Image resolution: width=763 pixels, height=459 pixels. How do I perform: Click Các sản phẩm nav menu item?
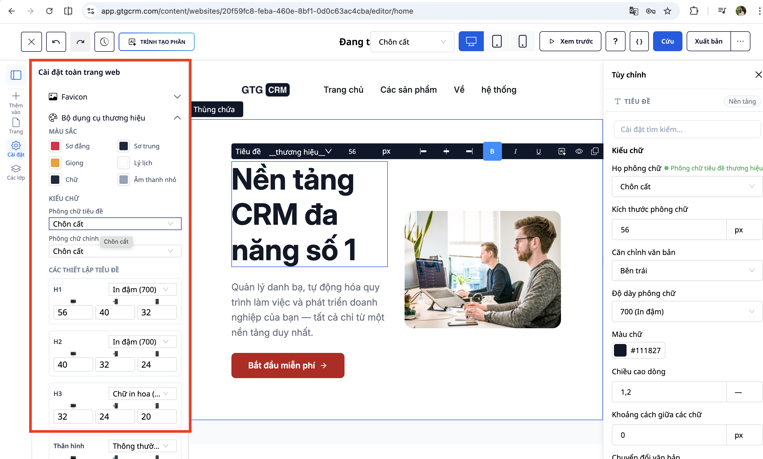tap(408, 90)
